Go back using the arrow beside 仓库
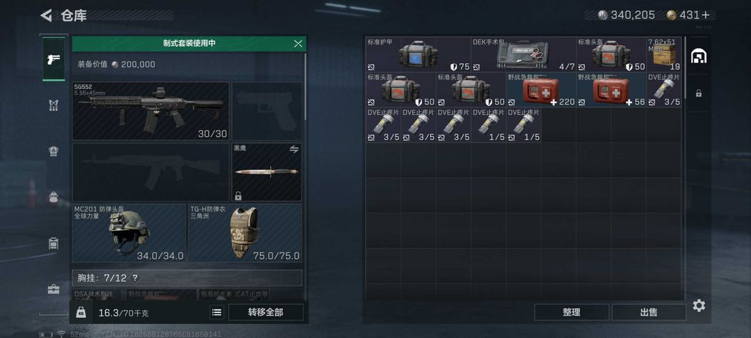The height and width of the screenshot is (338, 751). pyautogui.click(x=46, y=15)
